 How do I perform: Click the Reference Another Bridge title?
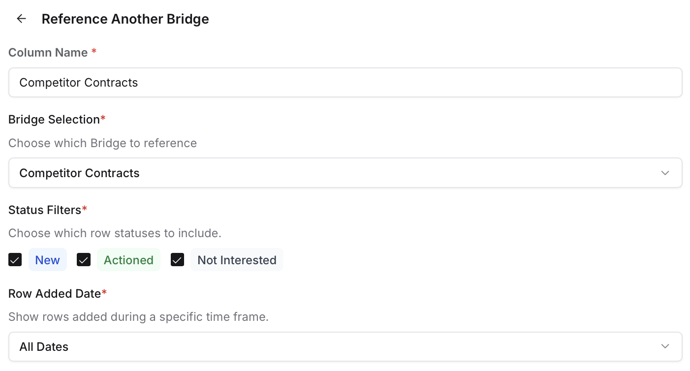click(x=125, y=19)
